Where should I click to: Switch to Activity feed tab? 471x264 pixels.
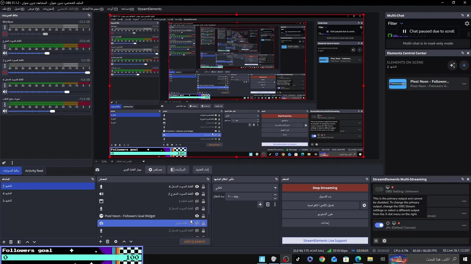(x=34, y=170)
